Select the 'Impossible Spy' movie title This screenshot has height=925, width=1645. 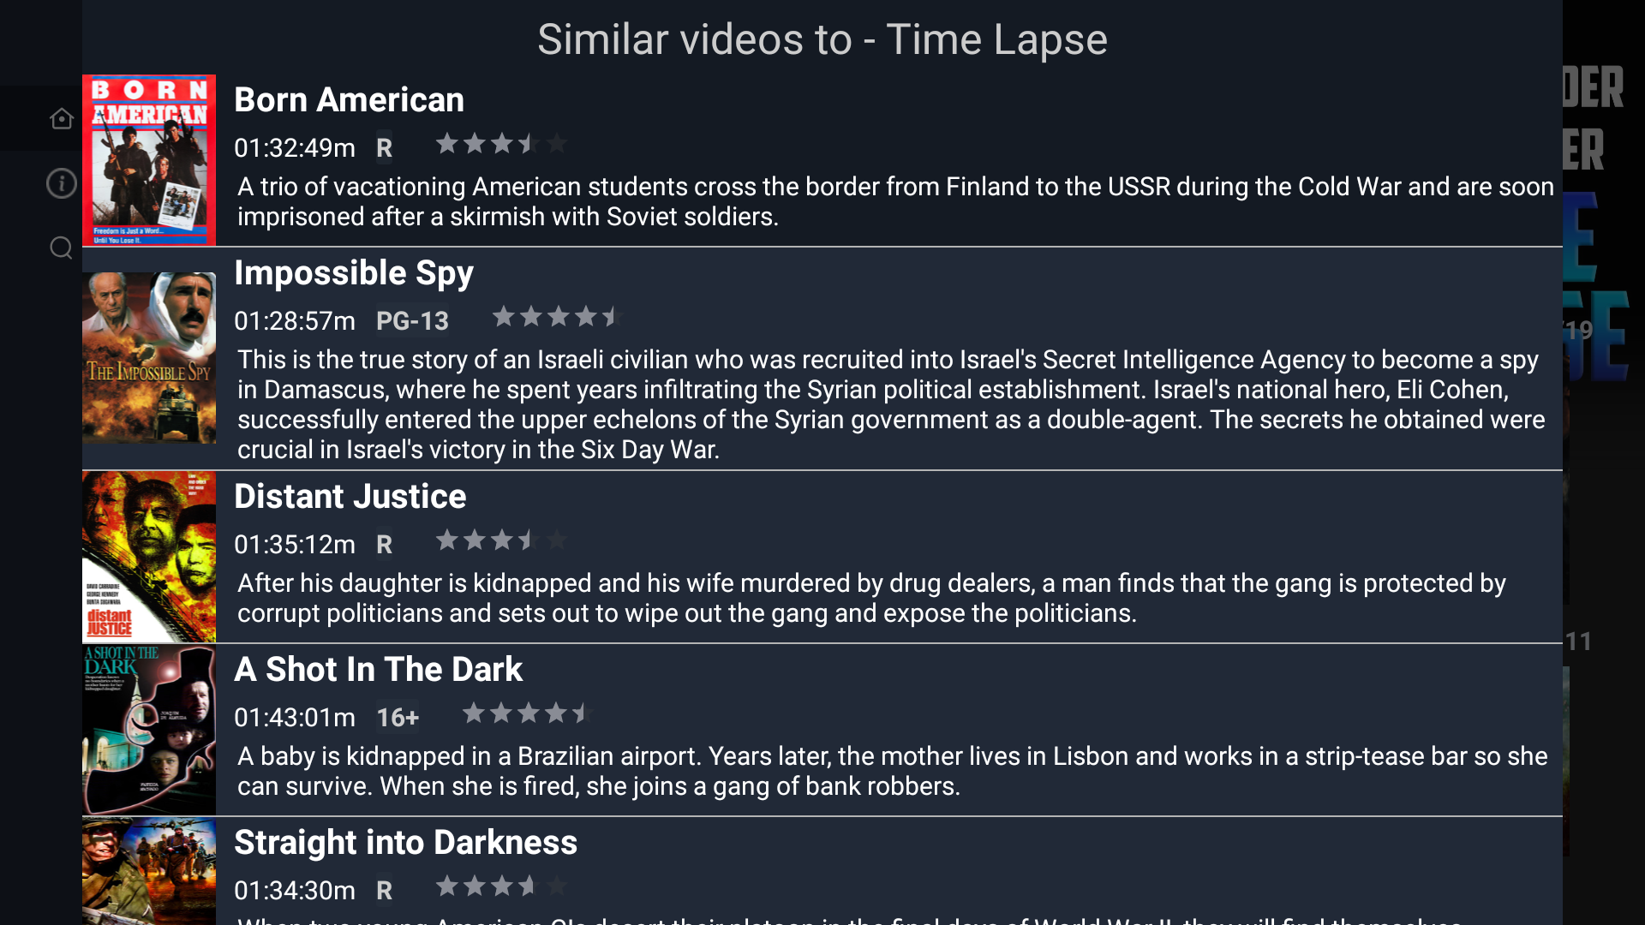coord(354,272)
